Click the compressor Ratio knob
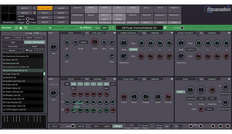This screenshot has width=232, height=134. 158,97
